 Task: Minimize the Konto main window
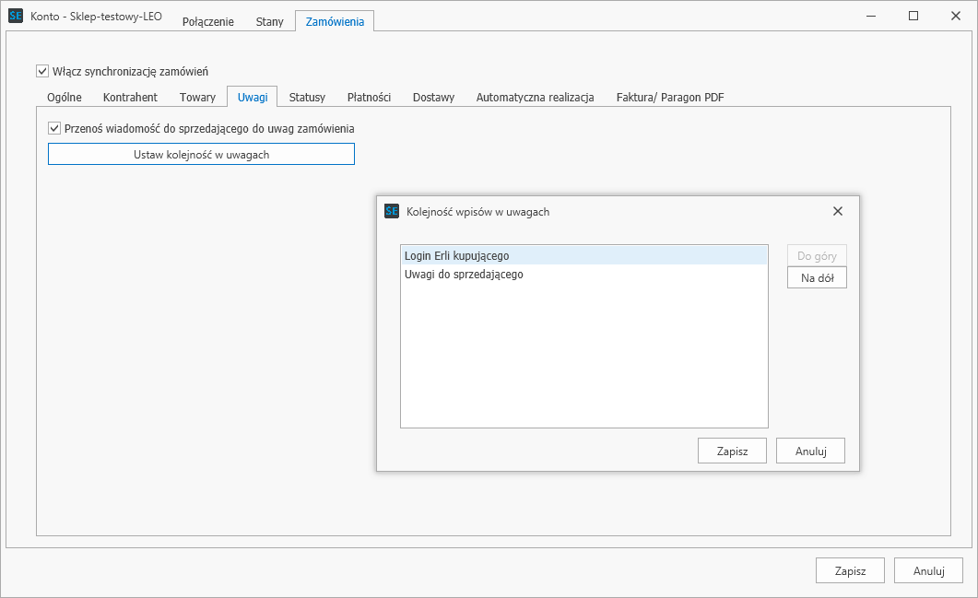(871, 16)
